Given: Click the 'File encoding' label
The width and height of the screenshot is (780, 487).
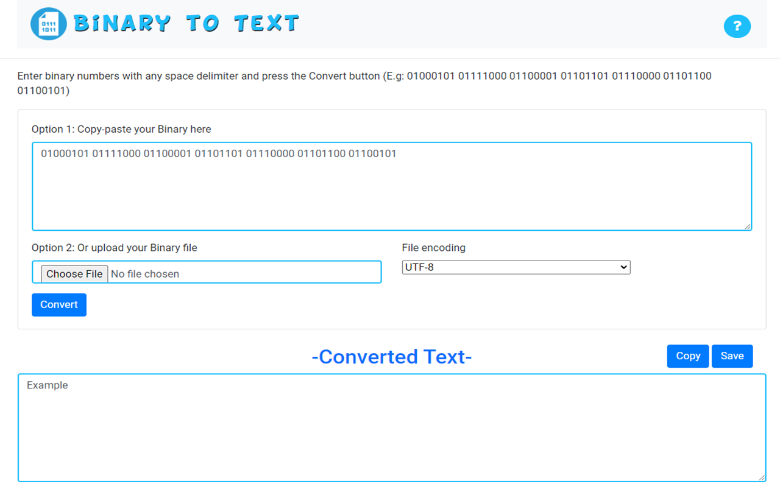Looking at the screenshot, I should coord(433,248).
